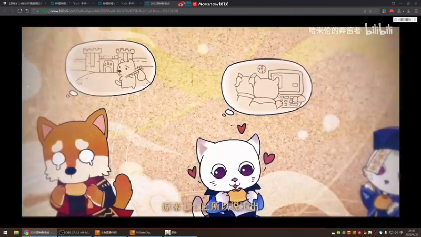421x237 pixels.
Task: Switch to the third bilibili tab
Action: pyautogui.click(x=119, y=4)
